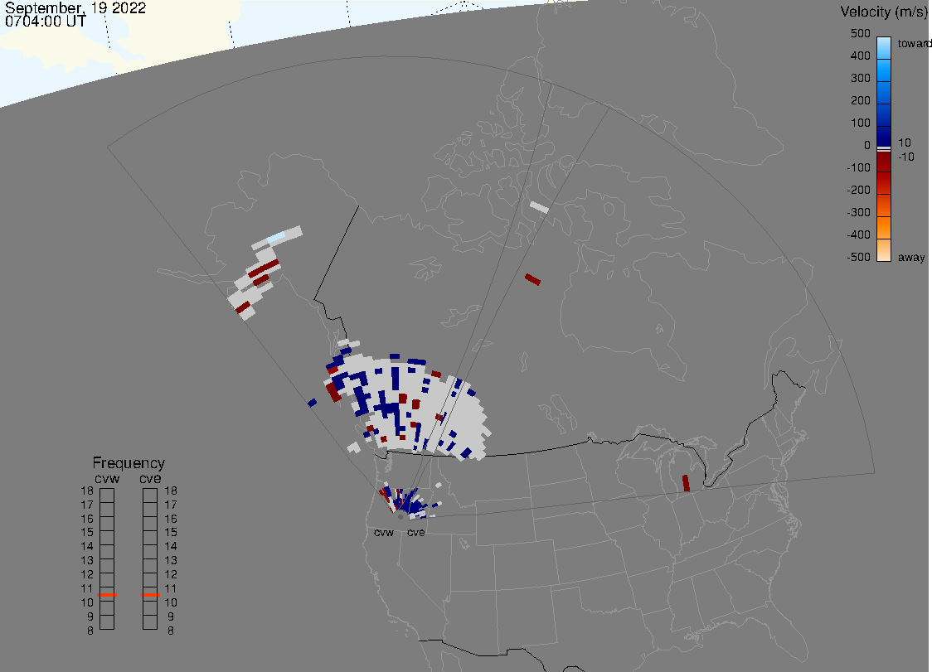This screenshot has width=932, height=672.
Task: Click "18" label beside the cvw frequency bar
Action: tap(87, 491)
